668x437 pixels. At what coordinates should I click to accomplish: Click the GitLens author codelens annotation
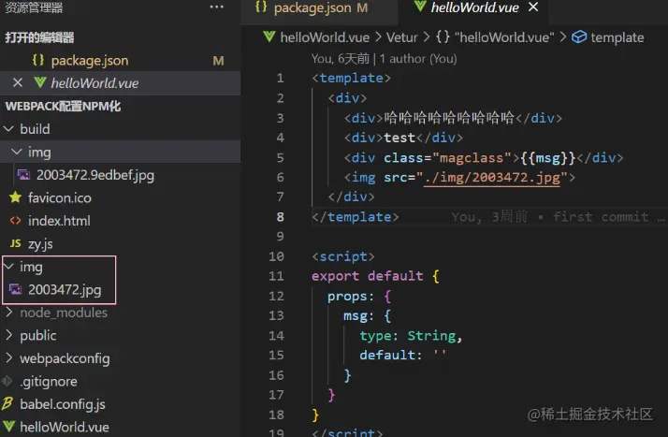[x=384, y=58]
